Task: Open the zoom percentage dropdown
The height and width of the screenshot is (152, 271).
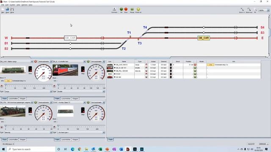Action: coord(268,10)
